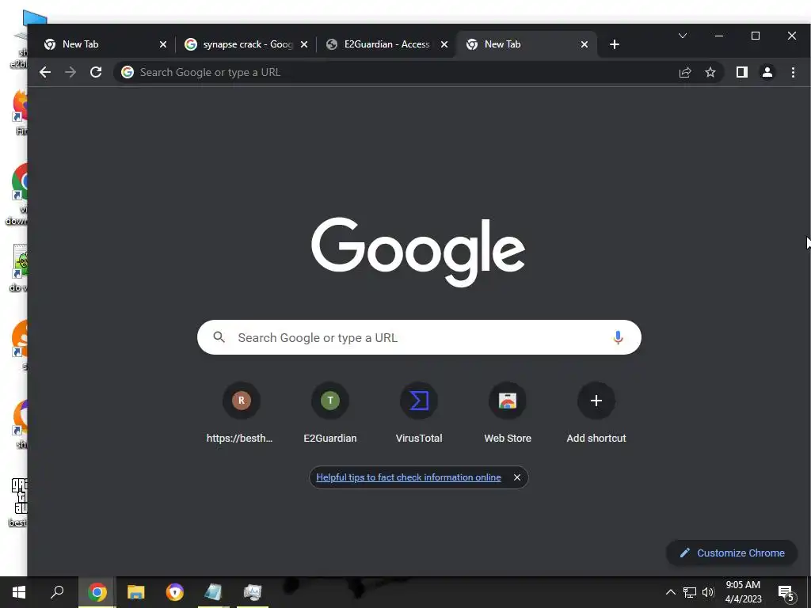Open File Explorer from taskbar
The width and height of the screenshot is (811, 608).
136,592
